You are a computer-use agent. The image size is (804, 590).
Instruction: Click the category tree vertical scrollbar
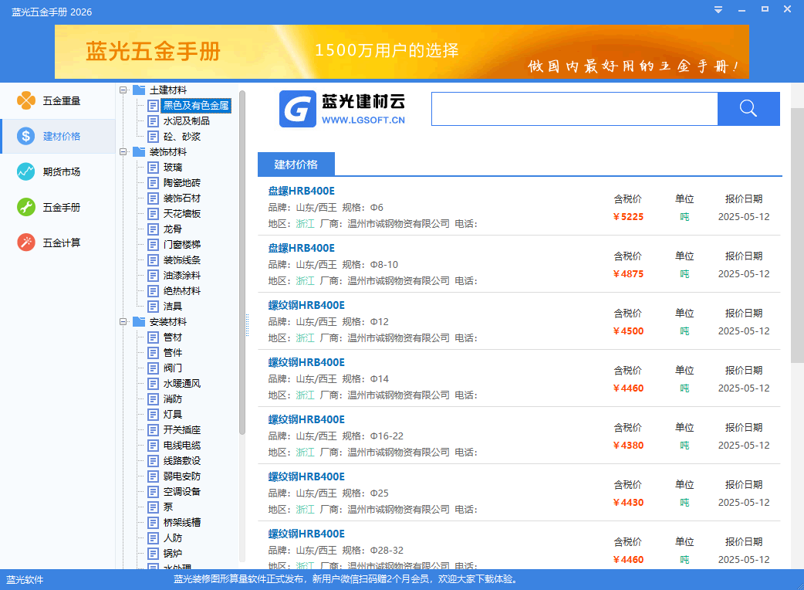point(242,263)
